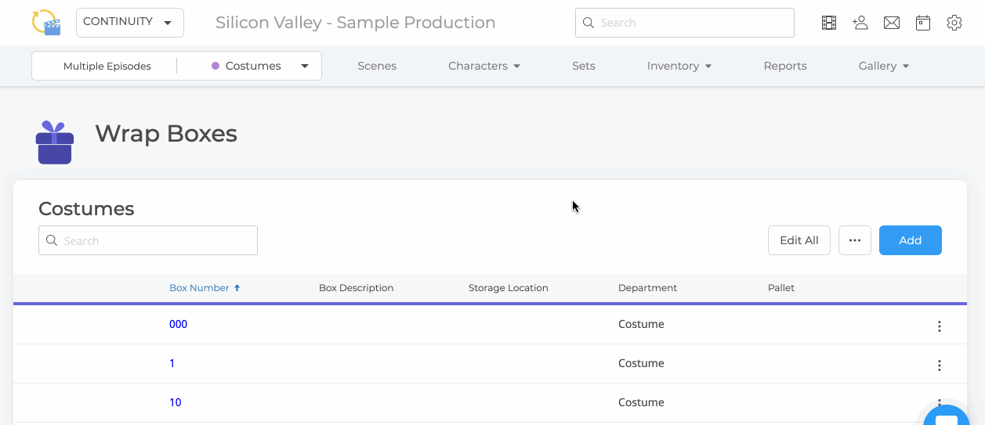
Task: Click the Costumes section heading
Action: click(86, 209)
